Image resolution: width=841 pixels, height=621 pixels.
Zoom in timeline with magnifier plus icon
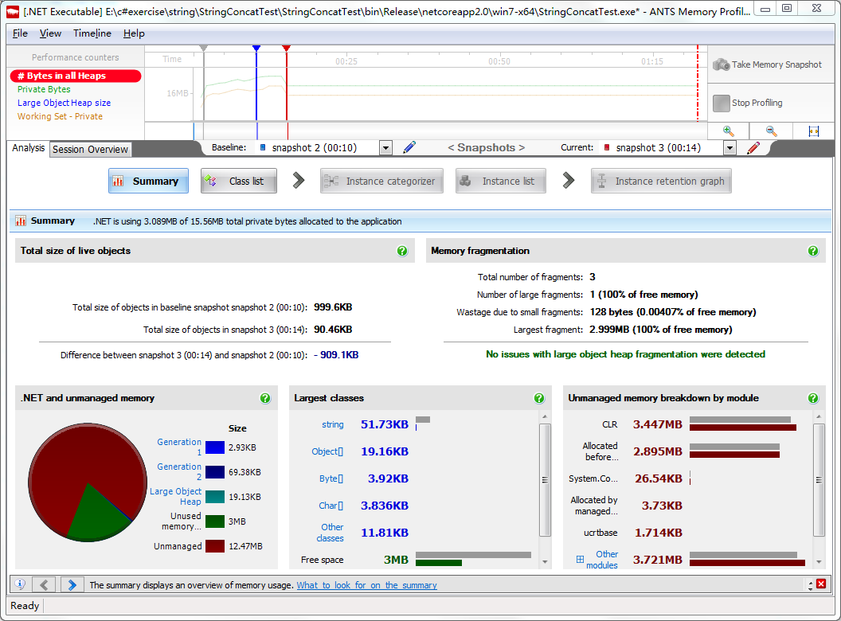(728, 131)
